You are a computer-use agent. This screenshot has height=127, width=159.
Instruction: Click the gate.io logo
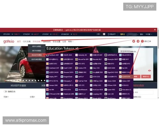9,42
